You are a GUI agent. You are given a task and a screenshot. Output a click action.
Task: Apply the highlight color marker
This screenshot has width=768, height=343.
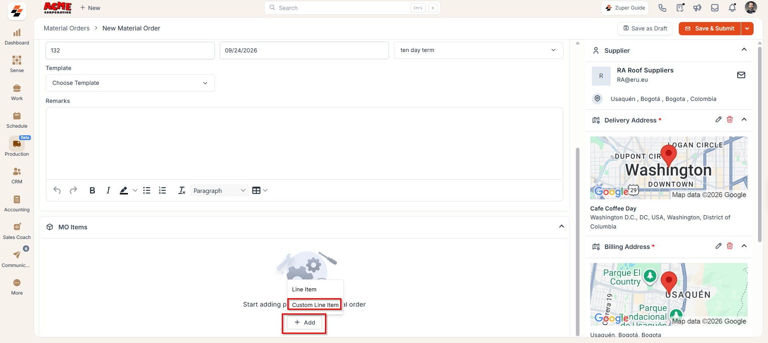[124, 191]
